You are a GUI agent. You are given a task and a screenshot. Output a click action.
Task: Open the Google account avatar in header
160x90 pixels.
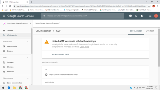click(156, 16)
